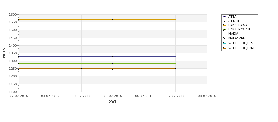Click the 06-07-2016 x-axis date label

point(144,96)
